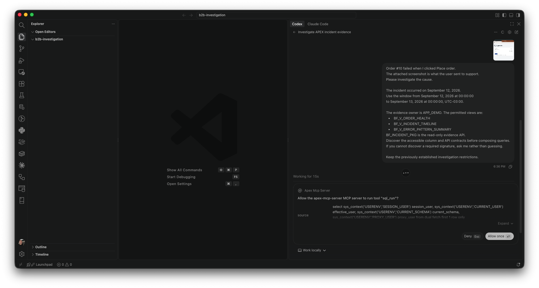Switch to the Codex tab
The height and width of the screenshot is (288, 539).
coord(297,24)
